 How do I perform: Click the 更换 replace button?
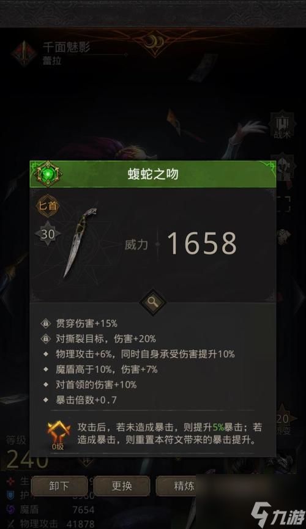point(122,486)
